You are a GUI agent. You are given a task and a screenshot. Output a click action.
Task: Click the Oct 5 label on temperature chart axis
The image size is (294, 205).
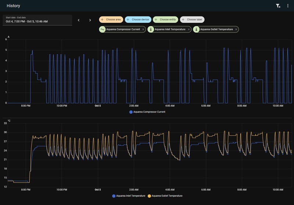point(98,190)
